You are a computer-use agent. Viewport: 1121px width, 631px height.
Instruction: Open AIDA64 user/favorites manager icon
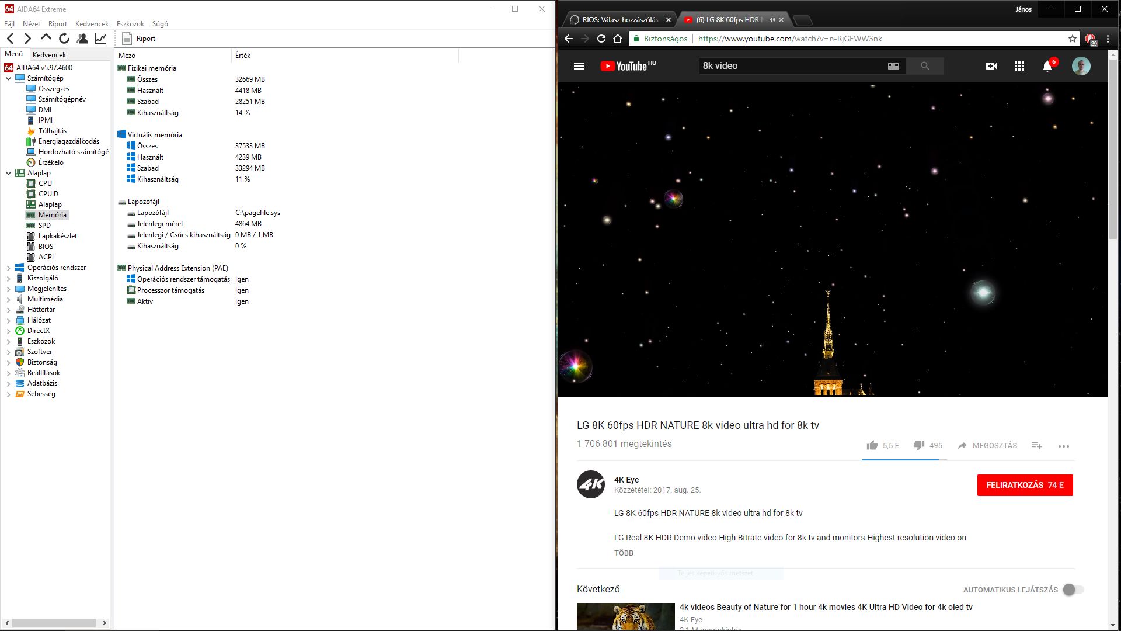coord(82,39)
